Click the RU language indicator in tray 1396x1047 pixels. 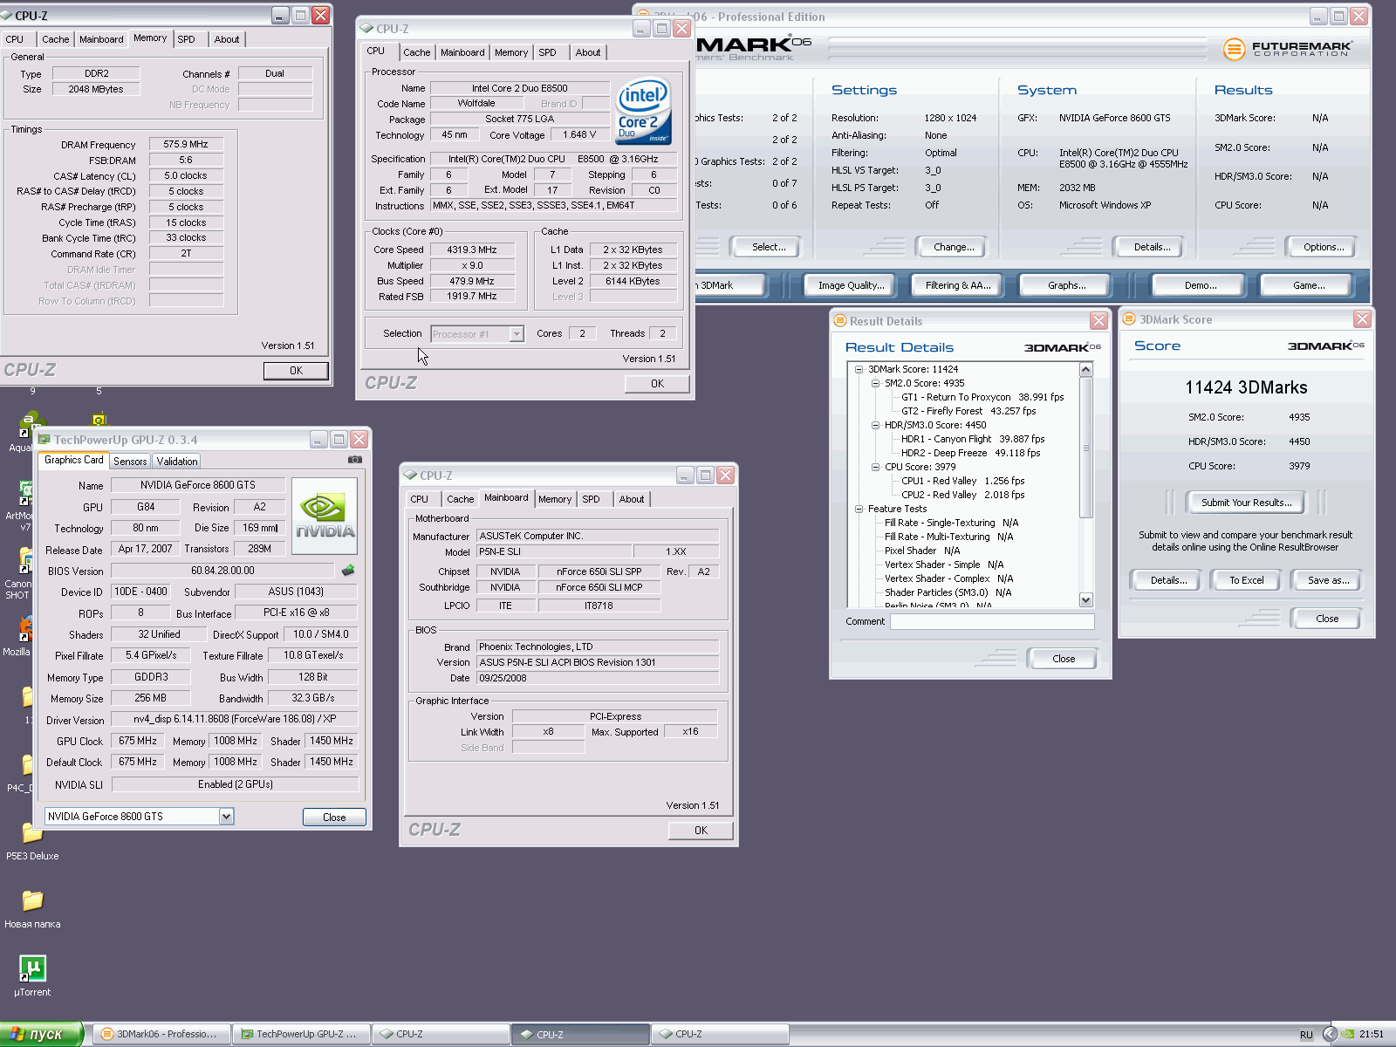(x=1306, y=1035)
